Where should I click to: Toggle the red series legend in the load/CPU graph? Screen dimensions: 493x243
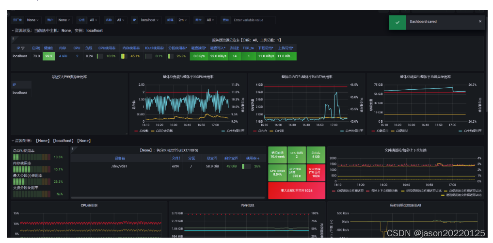141,130
